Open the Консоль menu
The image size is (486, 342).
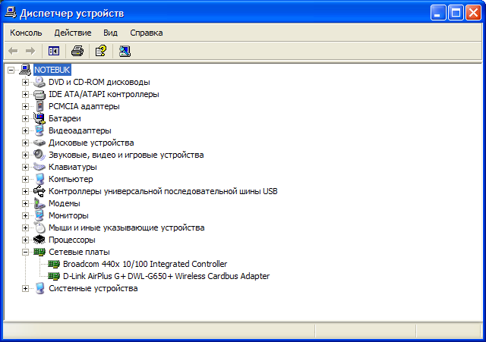26,33
